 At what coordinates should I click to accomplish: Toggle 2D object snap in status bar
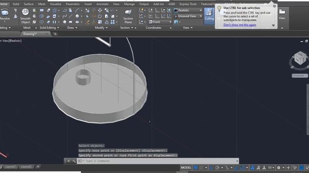pyautogui.click(x=242, y=168)
